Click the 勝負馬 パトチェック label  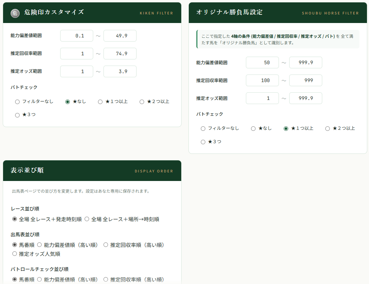pos(210,114)
